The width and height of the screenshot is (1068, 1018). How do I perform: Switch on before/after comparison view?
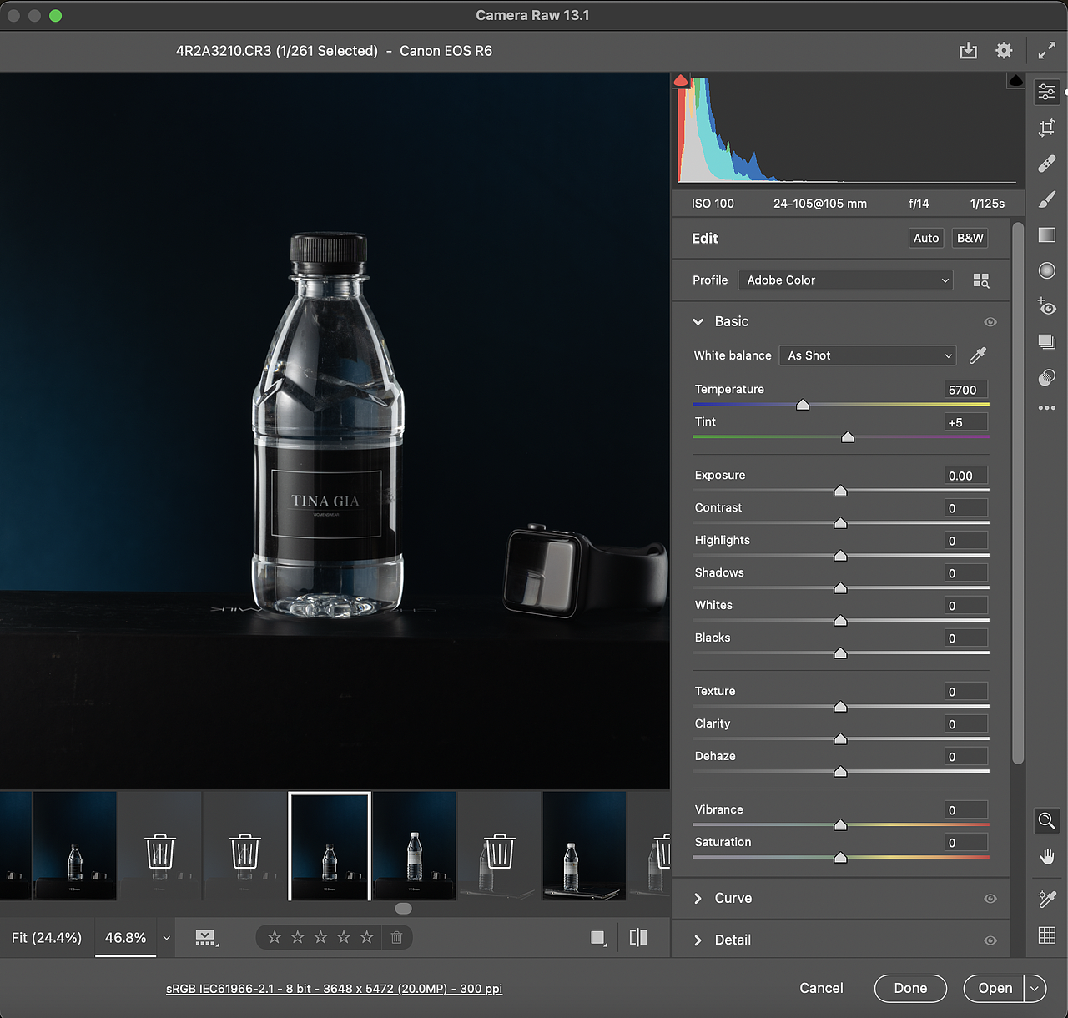point(638,938)
